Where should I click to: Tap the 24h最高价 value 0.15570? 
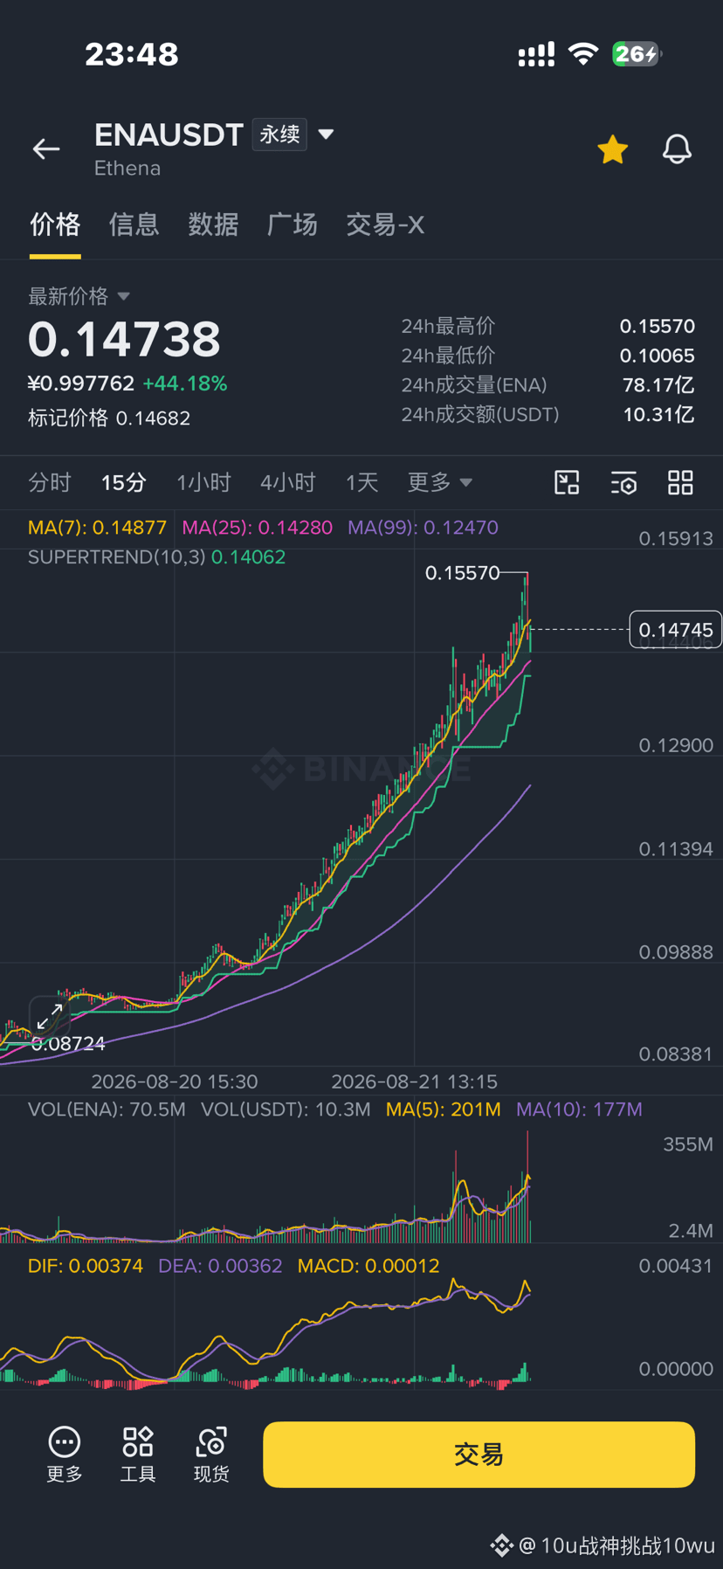point(658,326)
